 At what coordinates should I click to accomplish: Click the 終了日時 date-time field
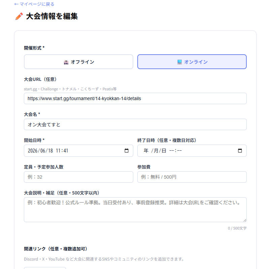click(192, 151)
